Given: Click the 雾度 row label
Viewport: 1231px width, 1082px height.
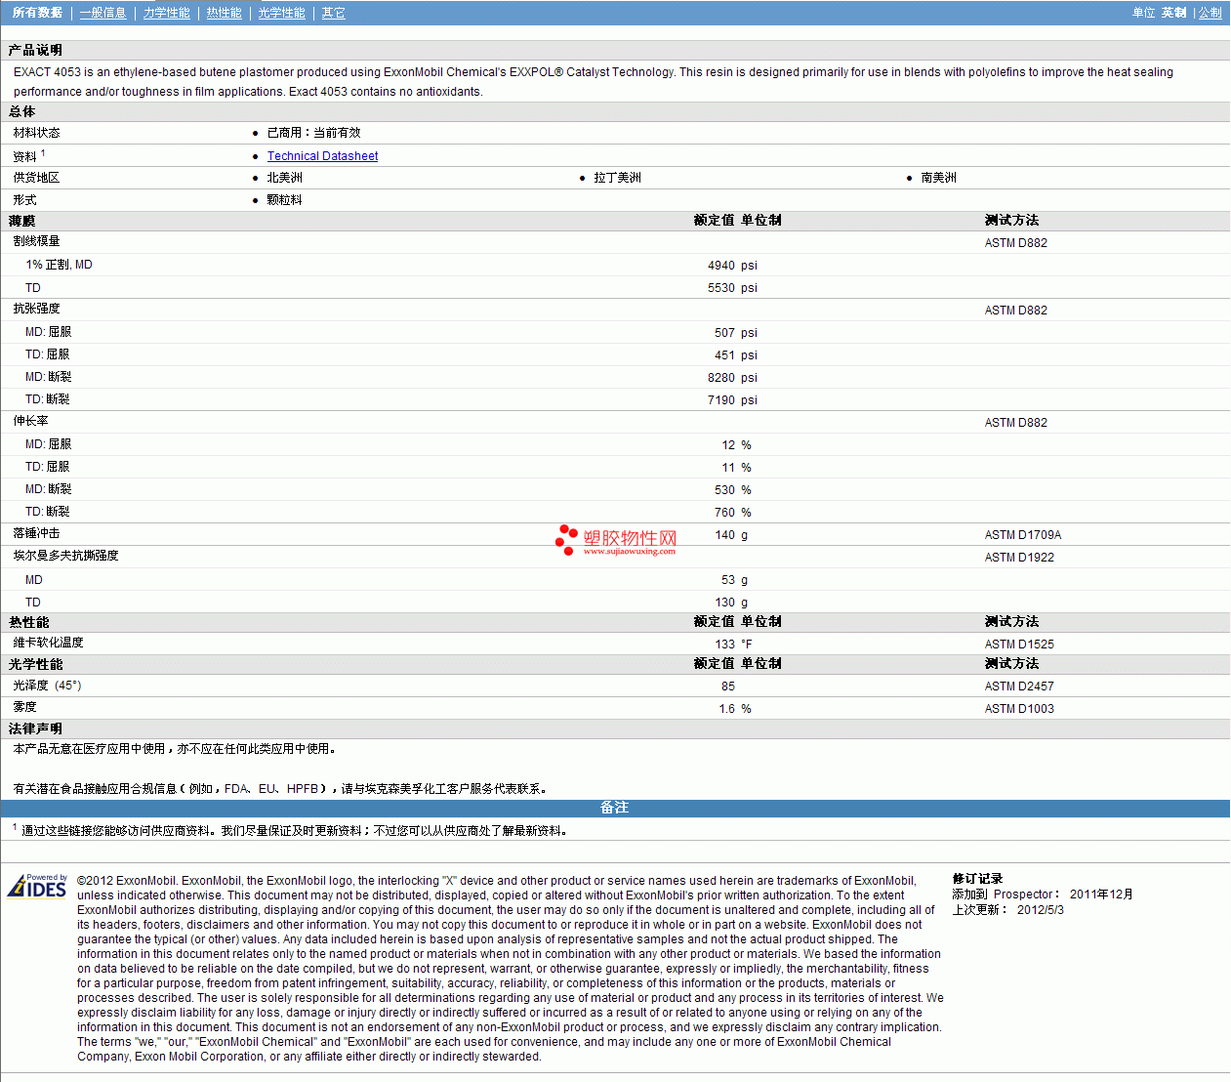Looking at the screenshot, I should pos(25,707).
